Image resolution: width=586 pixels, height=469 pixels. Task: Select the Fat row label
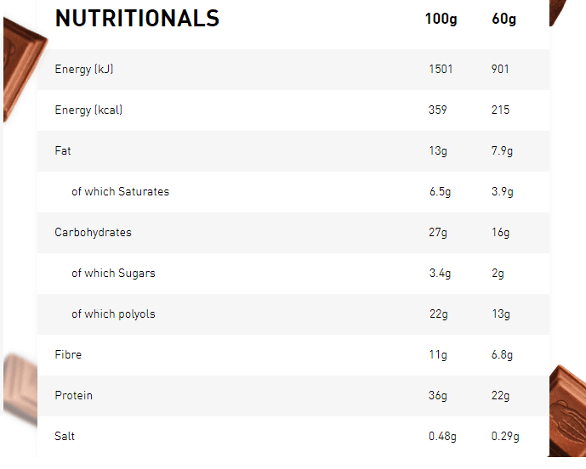tap(63, 150)
